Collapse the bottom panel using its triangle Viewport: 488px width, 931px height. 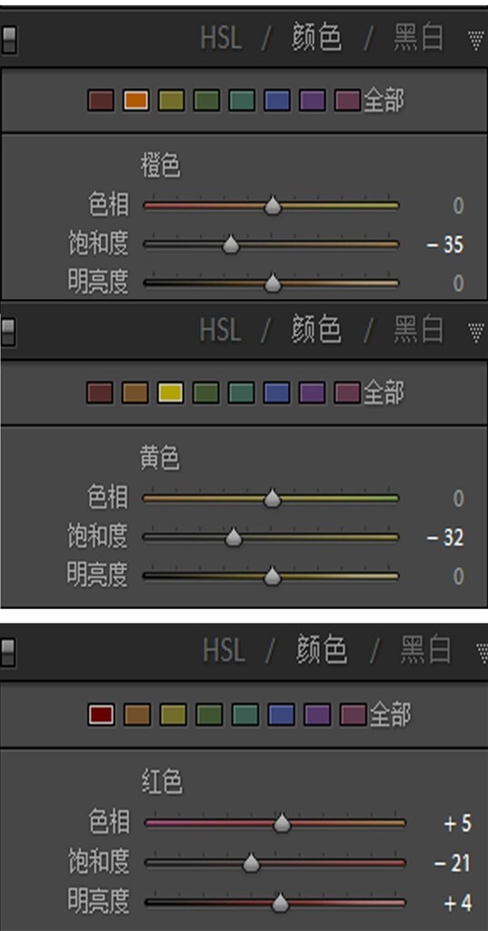[482, 653]
